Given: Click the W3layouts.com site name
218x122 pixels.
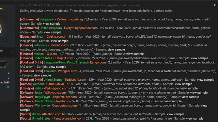Looking at the screenshot, I should coord(55,93).
